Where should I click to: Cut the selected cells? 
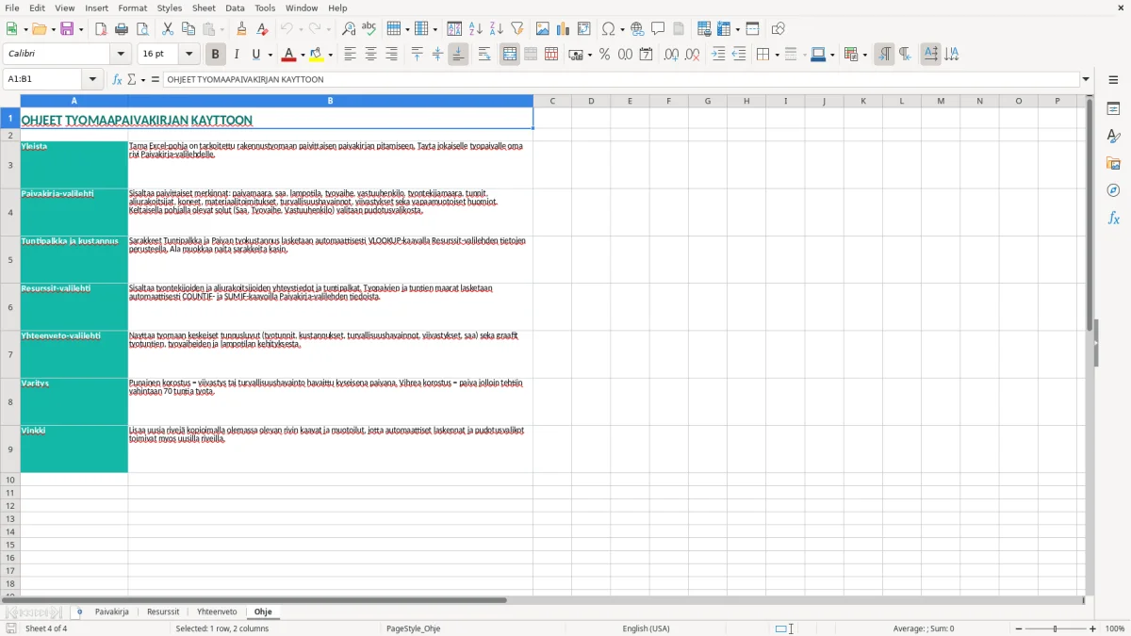click(168, 29)
